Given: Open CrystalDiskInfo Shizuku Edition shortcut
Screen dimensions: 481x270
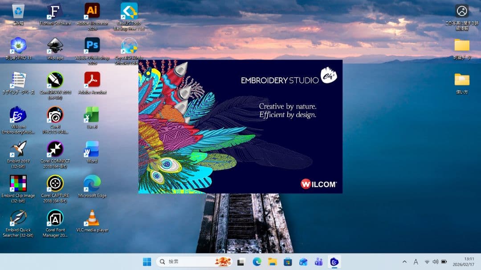Looking at the screenshot, I should point(129,51).
